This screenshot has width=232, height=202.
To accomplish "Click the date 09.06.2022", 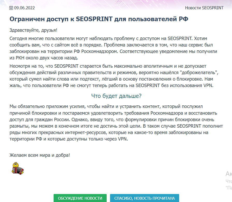I will [x=24, y=8].
